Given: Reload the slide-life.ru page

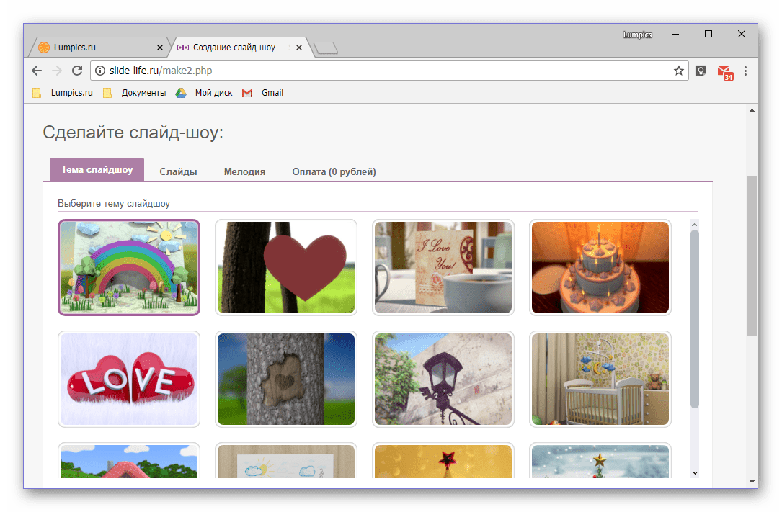Looking at the screenshot, I should pyautogui.click(x=77, y=71).
